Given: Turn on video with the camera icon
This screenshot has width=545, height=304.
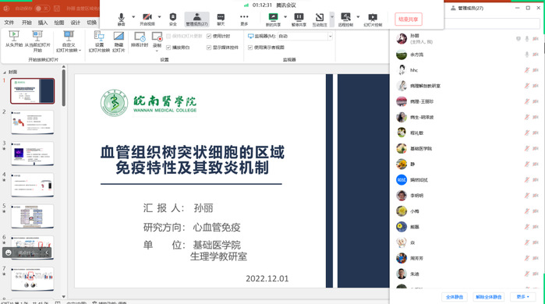Looking at the screenshot, I should tap(147, 17).
